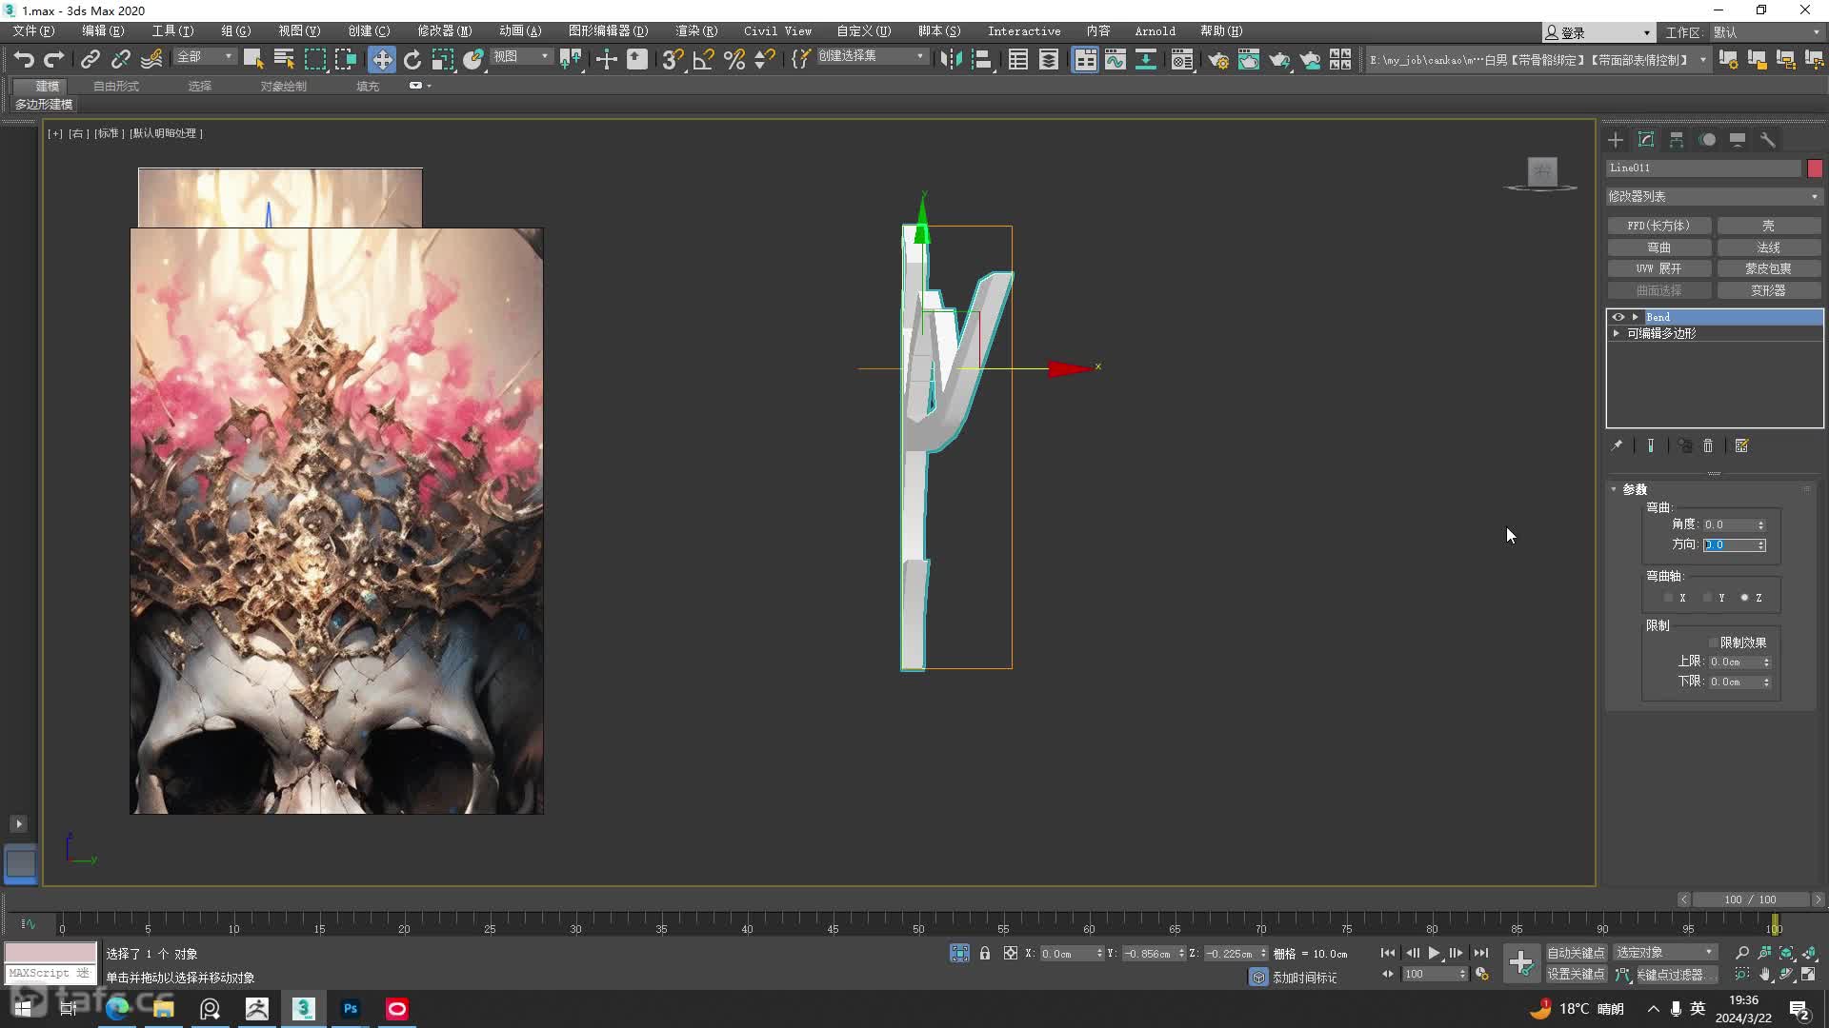The image size is (1829, 1028).
Task: Click Remove modifier trash icon
Action: [x=1708, y=445]
